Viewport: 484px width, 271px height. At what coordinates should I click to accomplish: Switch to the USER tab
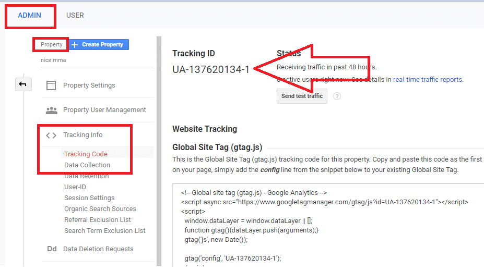pos(75,16)
